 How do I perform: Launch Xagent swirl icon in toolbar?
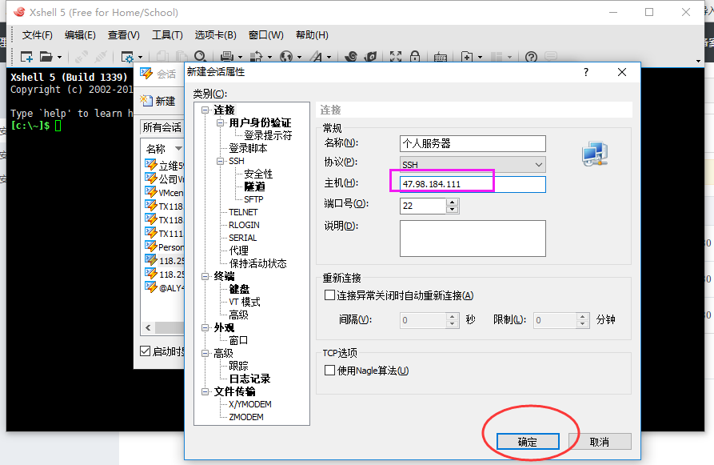[351, 57]
